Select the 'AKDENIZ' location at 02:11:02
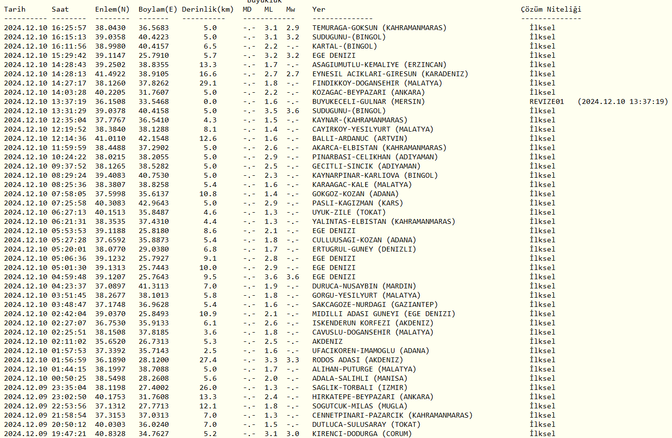 coord(327,341)
